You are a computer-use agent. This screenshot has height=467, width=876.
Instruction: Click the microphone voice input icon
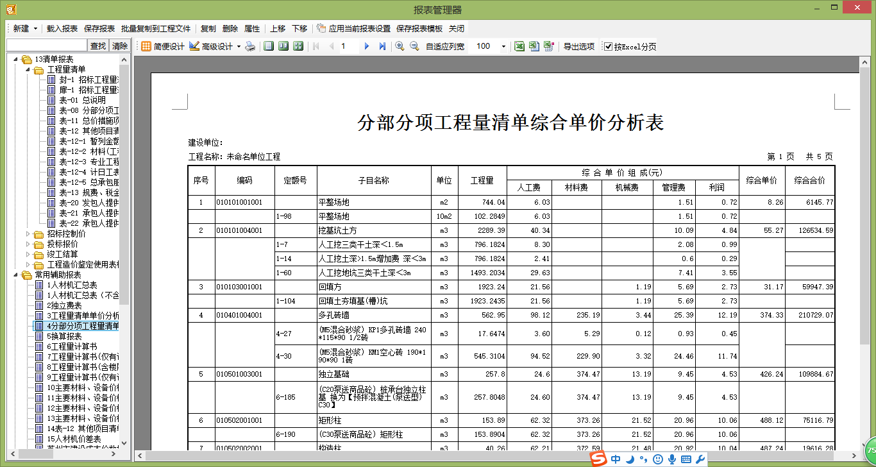coord(672,459)
